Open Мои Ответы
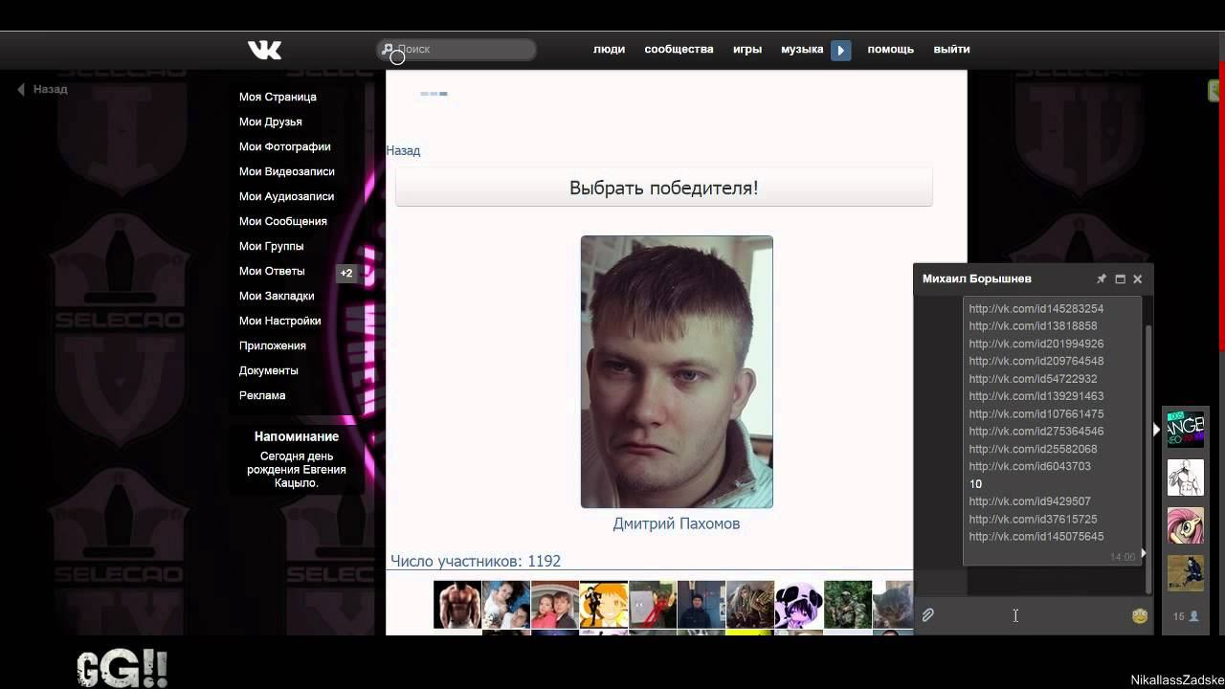The image size is (1225, 689). pyautogui.click(x=272, y=271)
